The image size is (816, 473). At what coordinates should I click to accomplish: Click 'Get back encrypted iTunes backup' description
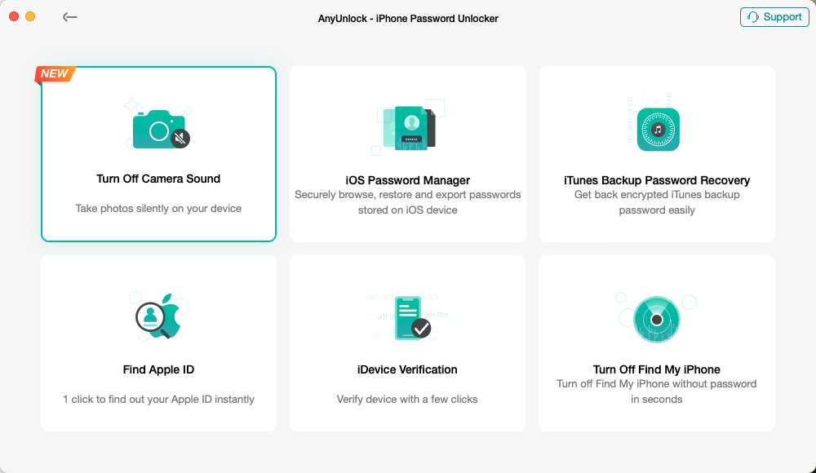(657, 195)
